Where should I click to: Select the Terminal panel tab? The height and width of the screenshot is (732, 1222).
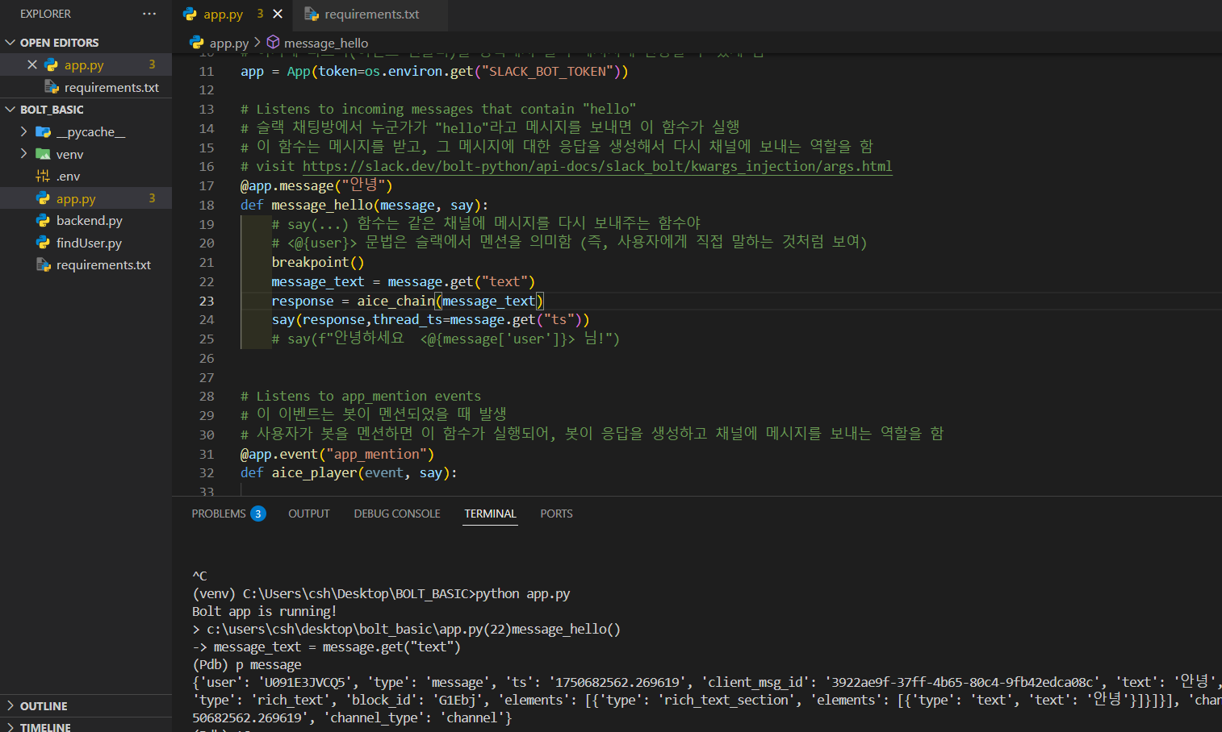coord(490,514)
